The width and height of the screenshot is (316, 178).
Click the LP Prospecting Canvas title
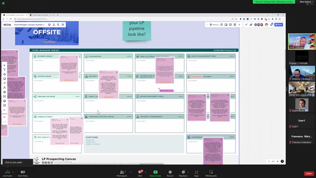59,159
